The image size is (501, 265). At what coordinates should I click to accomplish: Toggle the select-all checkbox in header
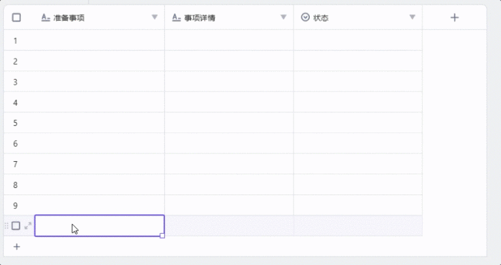click(17, 18)
